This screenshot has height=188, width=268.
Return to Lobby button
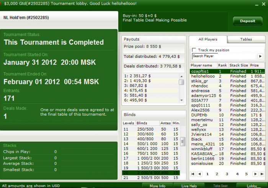[252, 186]
